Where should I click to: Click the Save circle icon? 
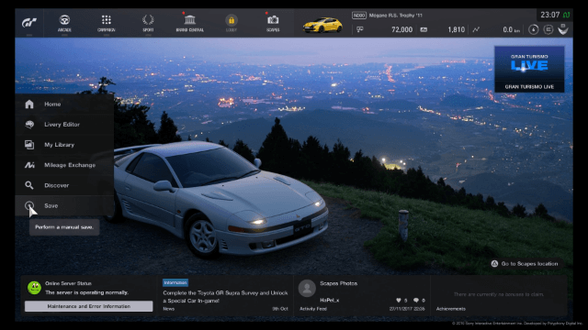pos(29,205)
